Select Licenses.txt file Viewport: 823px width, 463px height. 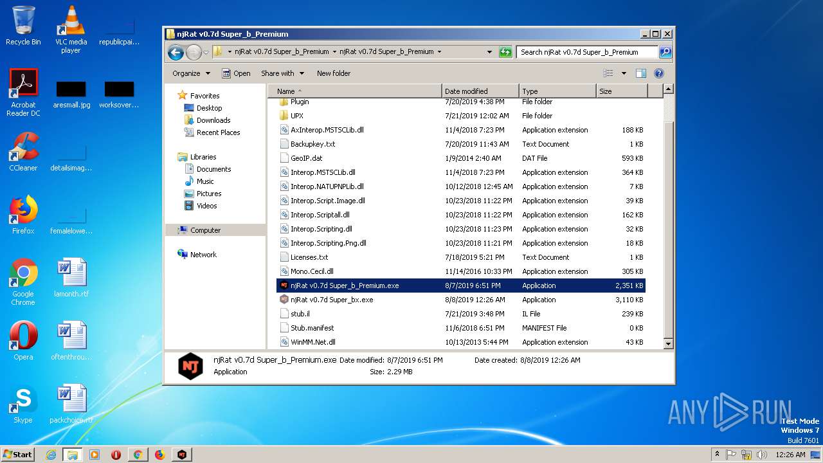point(461,257)
